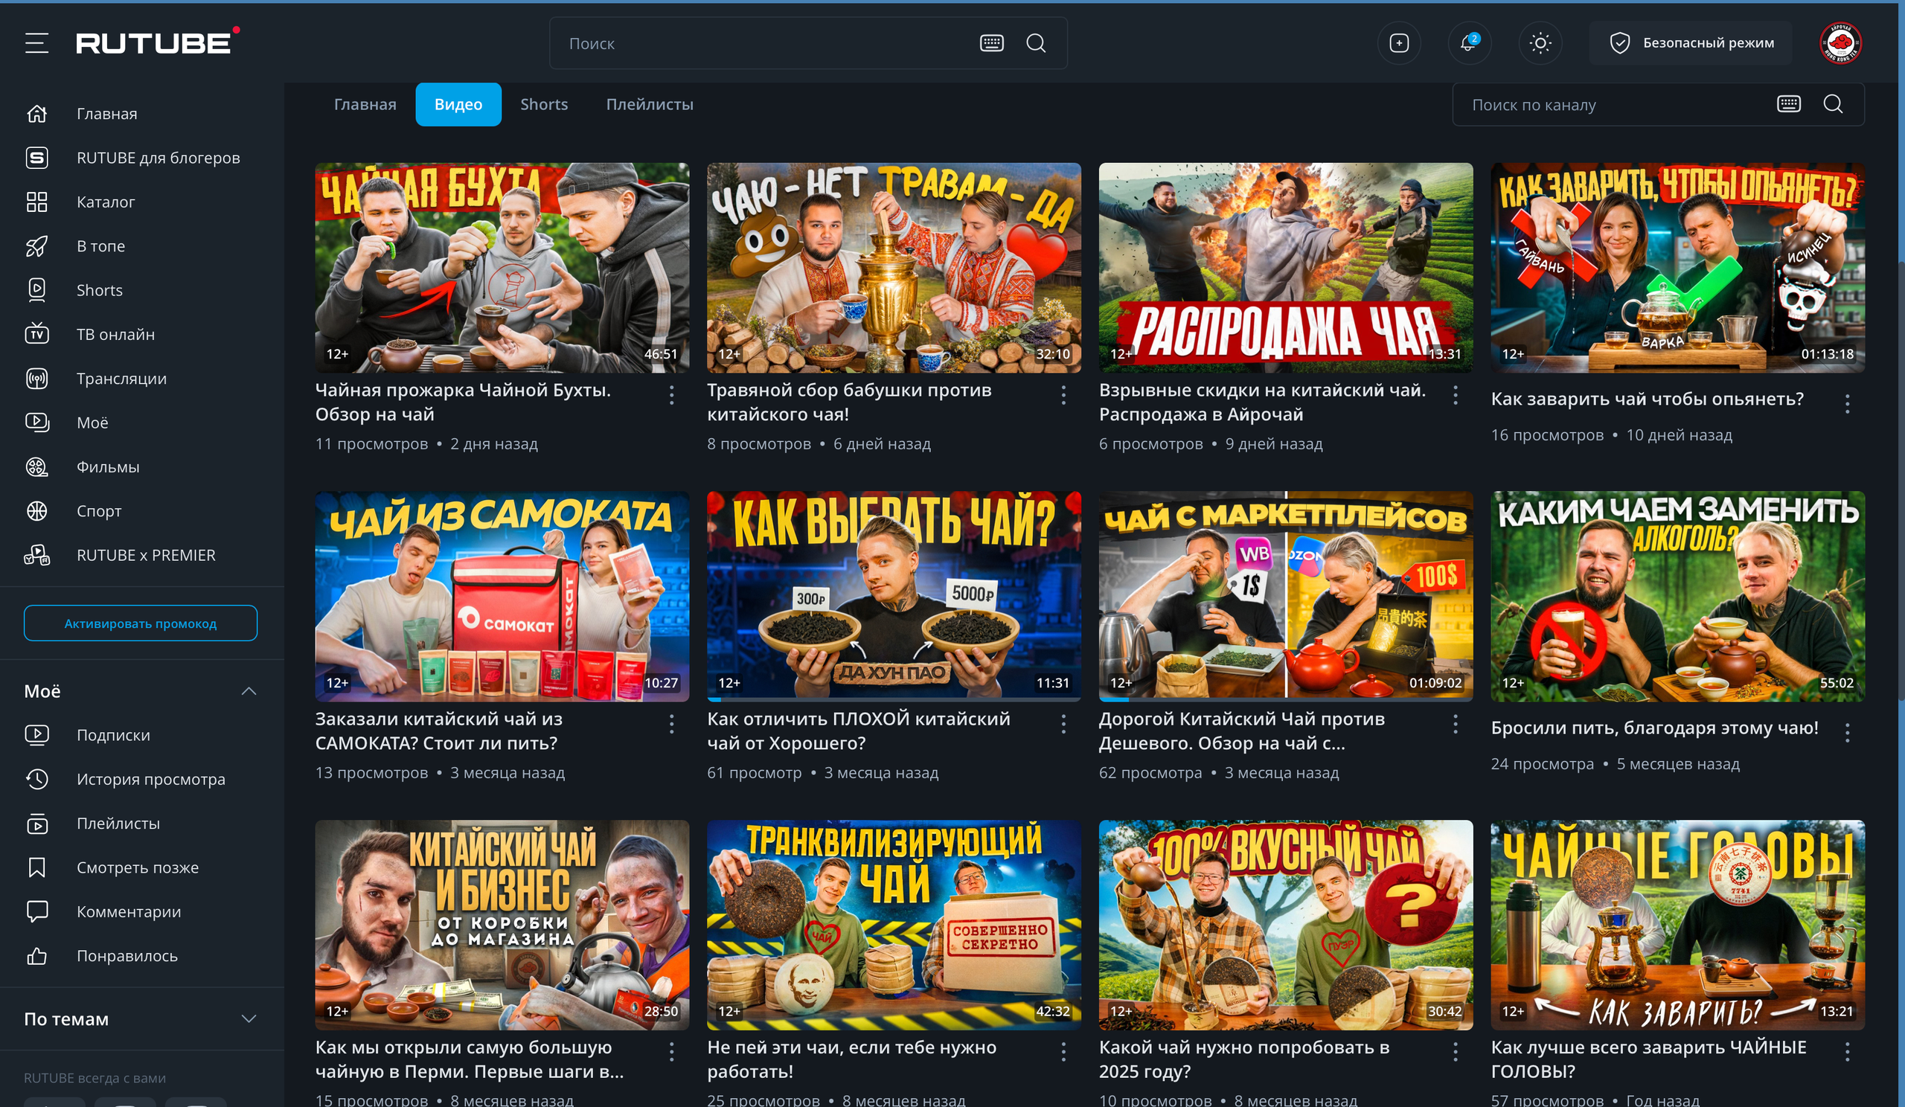The height and width of the screenshot is (1107, 1905).
Task: Open options menu for Бросили пить video
Action: pos(1847,732)
